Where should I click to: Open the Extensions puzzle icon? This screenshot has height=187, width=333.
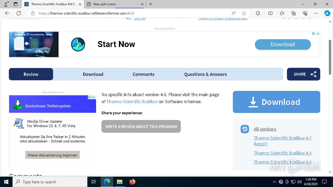point(258,13)
